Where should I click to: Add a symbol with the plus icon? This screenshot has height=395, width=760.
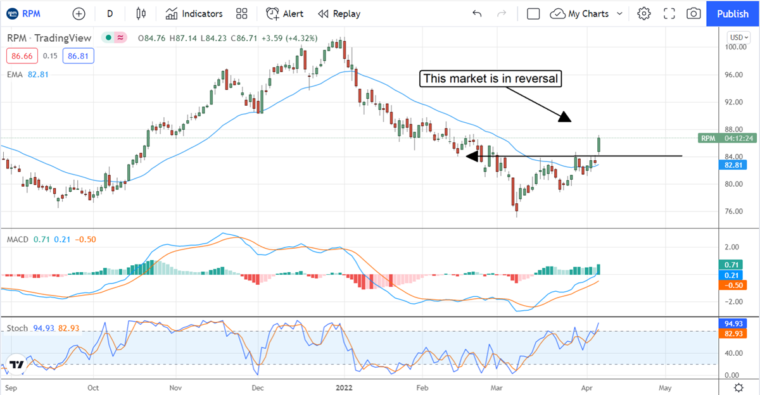pyautogui.click(x=79, y=13)
